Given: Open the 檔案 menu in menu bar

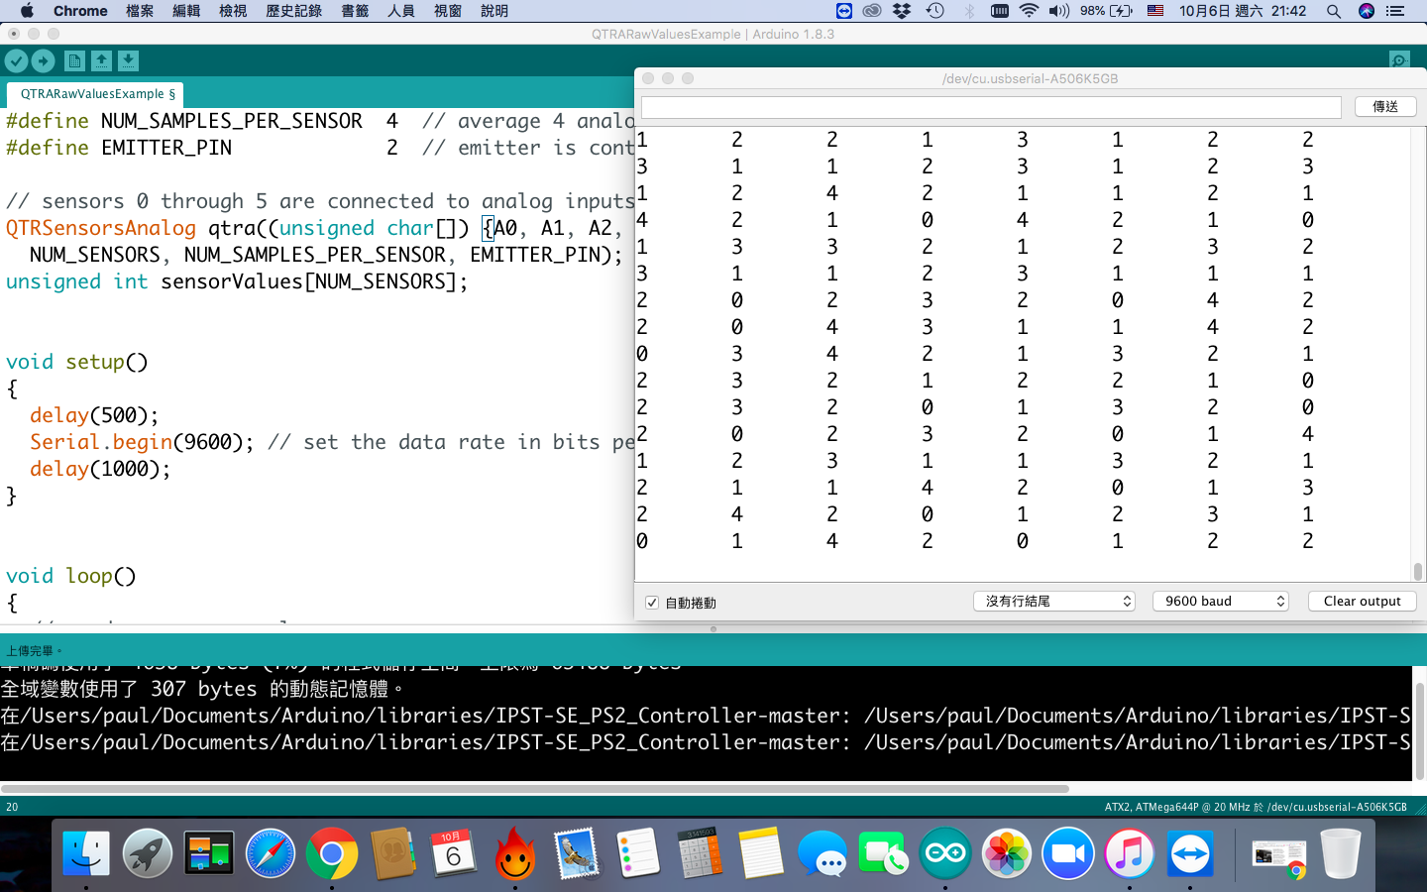Looking at the screenshot, I should click(140, 11).
